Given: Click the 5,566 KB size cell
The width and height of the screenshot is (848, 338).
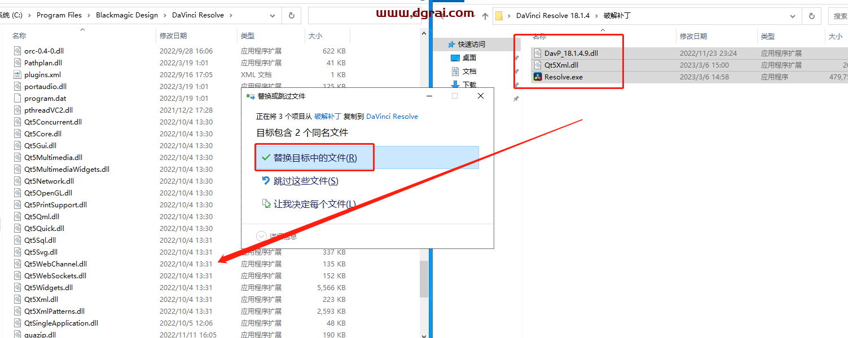Looking at the screenshot, I should point(331,287).
